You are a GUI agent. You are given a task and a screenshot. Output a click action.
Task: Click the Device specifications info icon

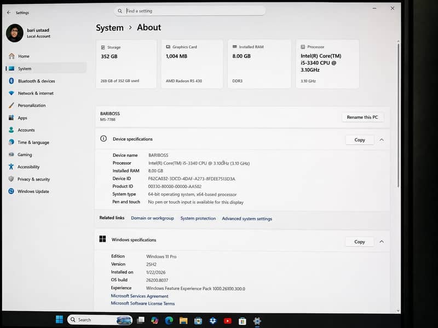(x=103, y=139)
